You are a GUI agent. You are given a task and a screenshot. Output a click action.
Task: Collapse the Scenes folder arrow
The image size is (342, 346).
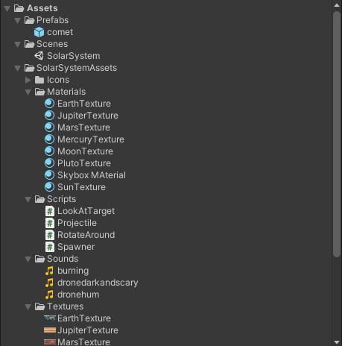[x=17, y=45]
